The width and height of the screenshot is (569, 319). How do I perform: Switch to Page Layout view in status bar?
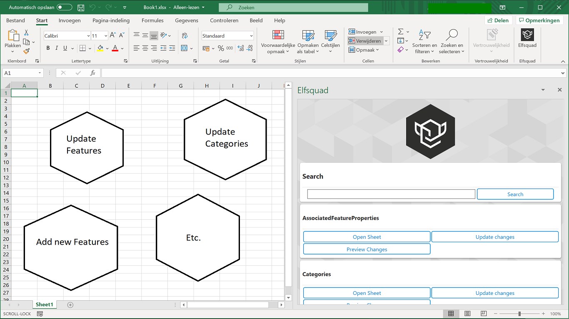(x=467, y=314)
